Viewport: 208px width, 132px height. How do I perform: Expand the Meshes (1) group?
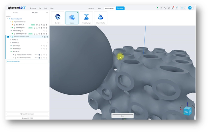pyautogui.click(x=10, y=40)
